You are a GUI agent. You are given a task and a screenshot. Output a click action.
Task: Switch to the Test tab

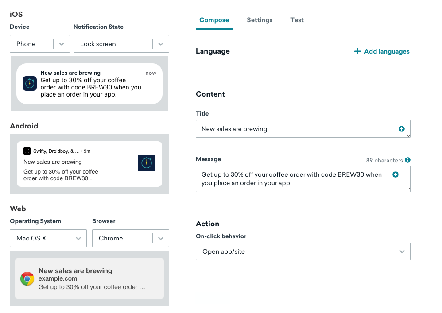[297, 20]
